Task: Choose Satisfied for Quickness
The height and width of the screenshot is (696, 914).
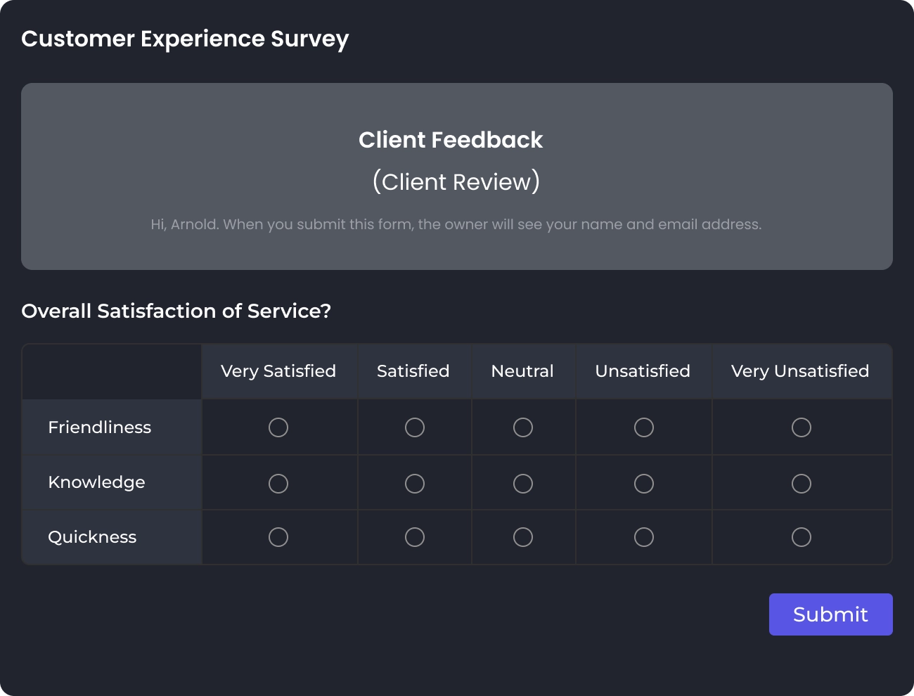Action: click(415, 537)
